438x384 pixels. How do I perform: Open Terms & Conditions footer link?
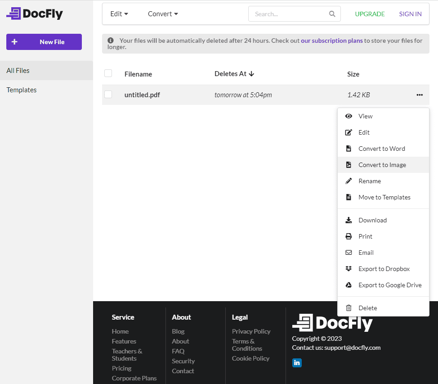point(247,345)
